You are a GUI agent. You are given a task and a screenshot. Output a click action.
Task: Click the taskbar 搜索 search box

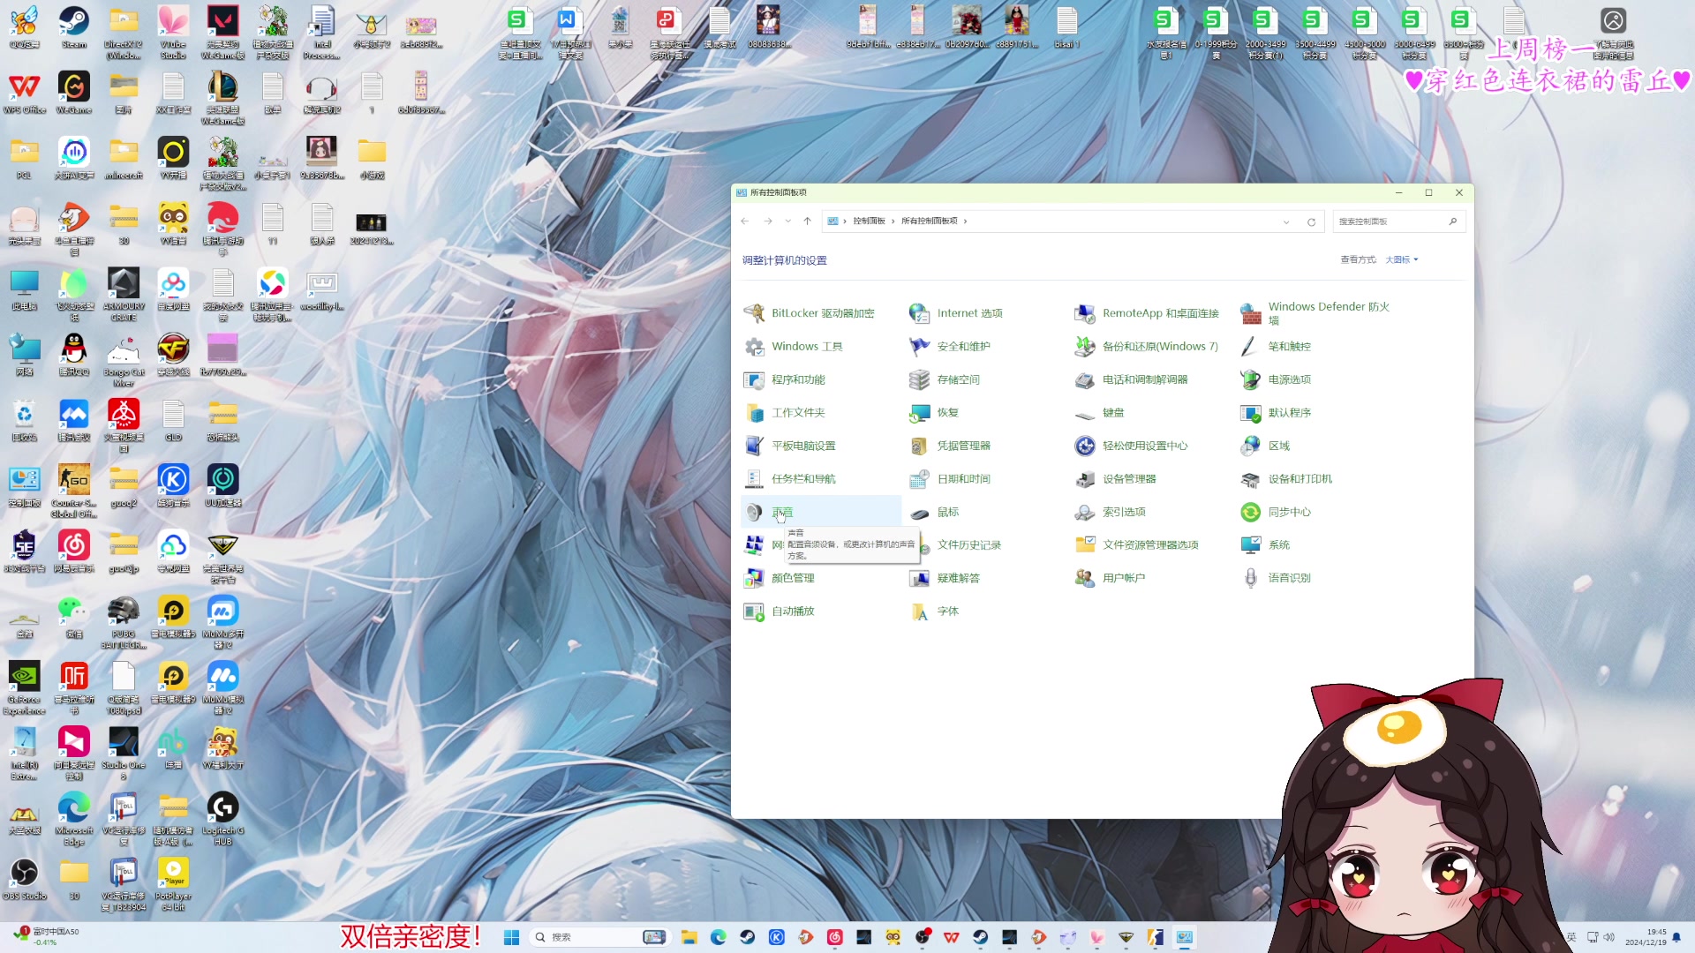[x=599, y=937]
